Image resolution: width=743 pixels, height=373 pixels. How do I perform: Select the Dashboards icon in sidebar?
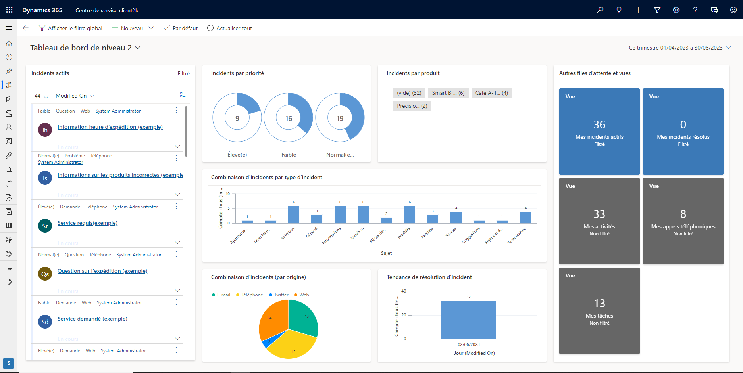click(x=9, y=85)
